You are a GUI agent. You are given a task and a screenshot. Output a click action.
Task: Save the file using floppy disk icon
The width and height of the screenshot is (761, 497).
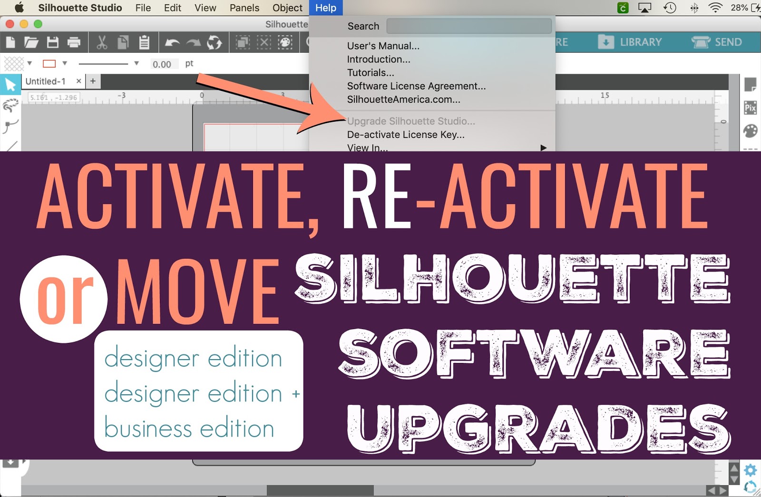53,42
